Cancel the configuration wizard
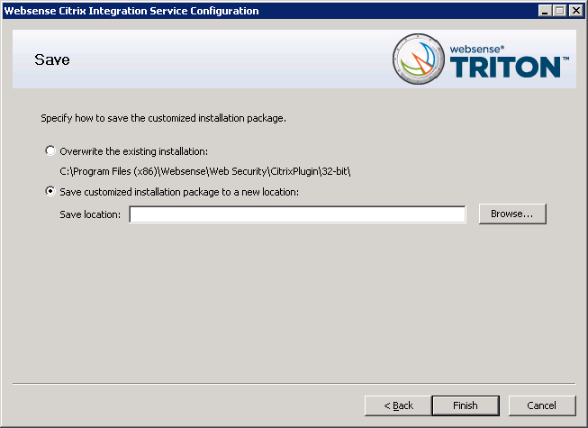This screenshot has height=428, width=588. [542, 405]
